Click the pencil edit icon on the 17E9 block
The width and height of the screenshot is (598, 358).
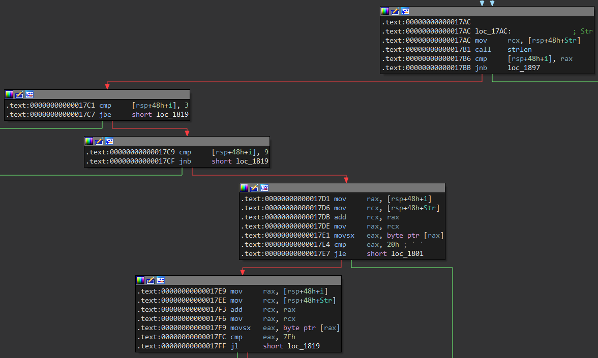click(151, 280)
